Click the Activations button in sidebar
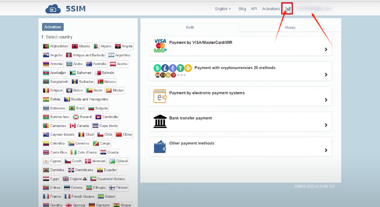The image size is (380, 207). pyautogui.click(x=53, y=27)
